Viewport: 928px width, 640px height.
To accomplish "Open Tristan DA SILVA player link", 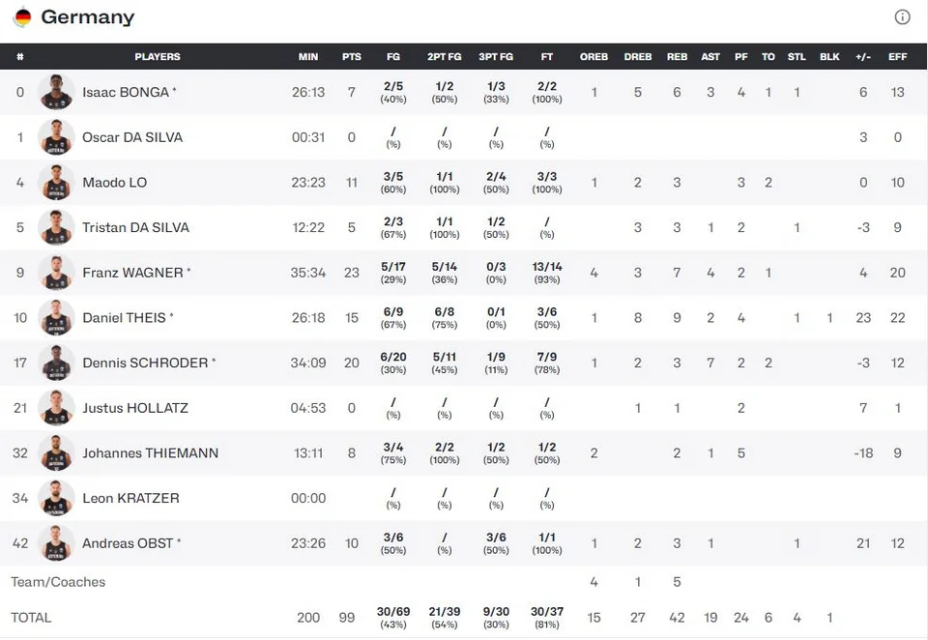I will click(x=135, y=227).
